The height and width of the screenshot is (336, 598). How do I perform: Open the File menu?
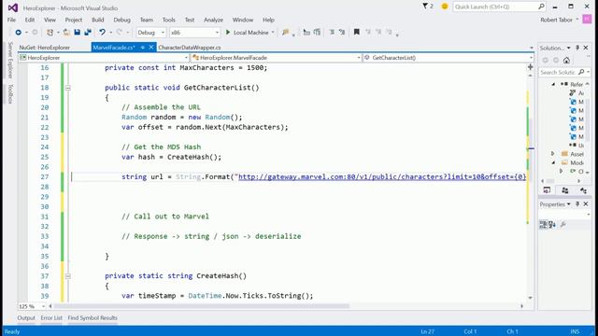11,20
